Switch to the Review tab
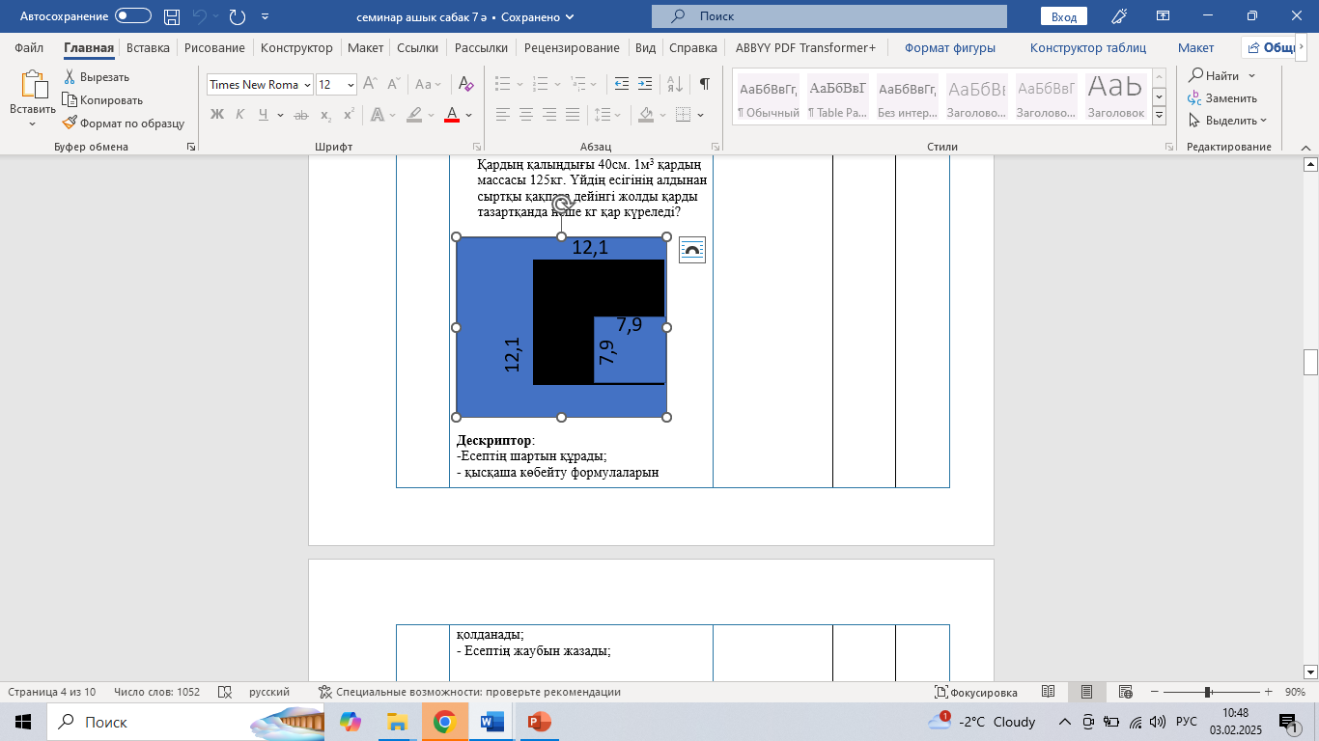1319x741 pixels. 573,47
